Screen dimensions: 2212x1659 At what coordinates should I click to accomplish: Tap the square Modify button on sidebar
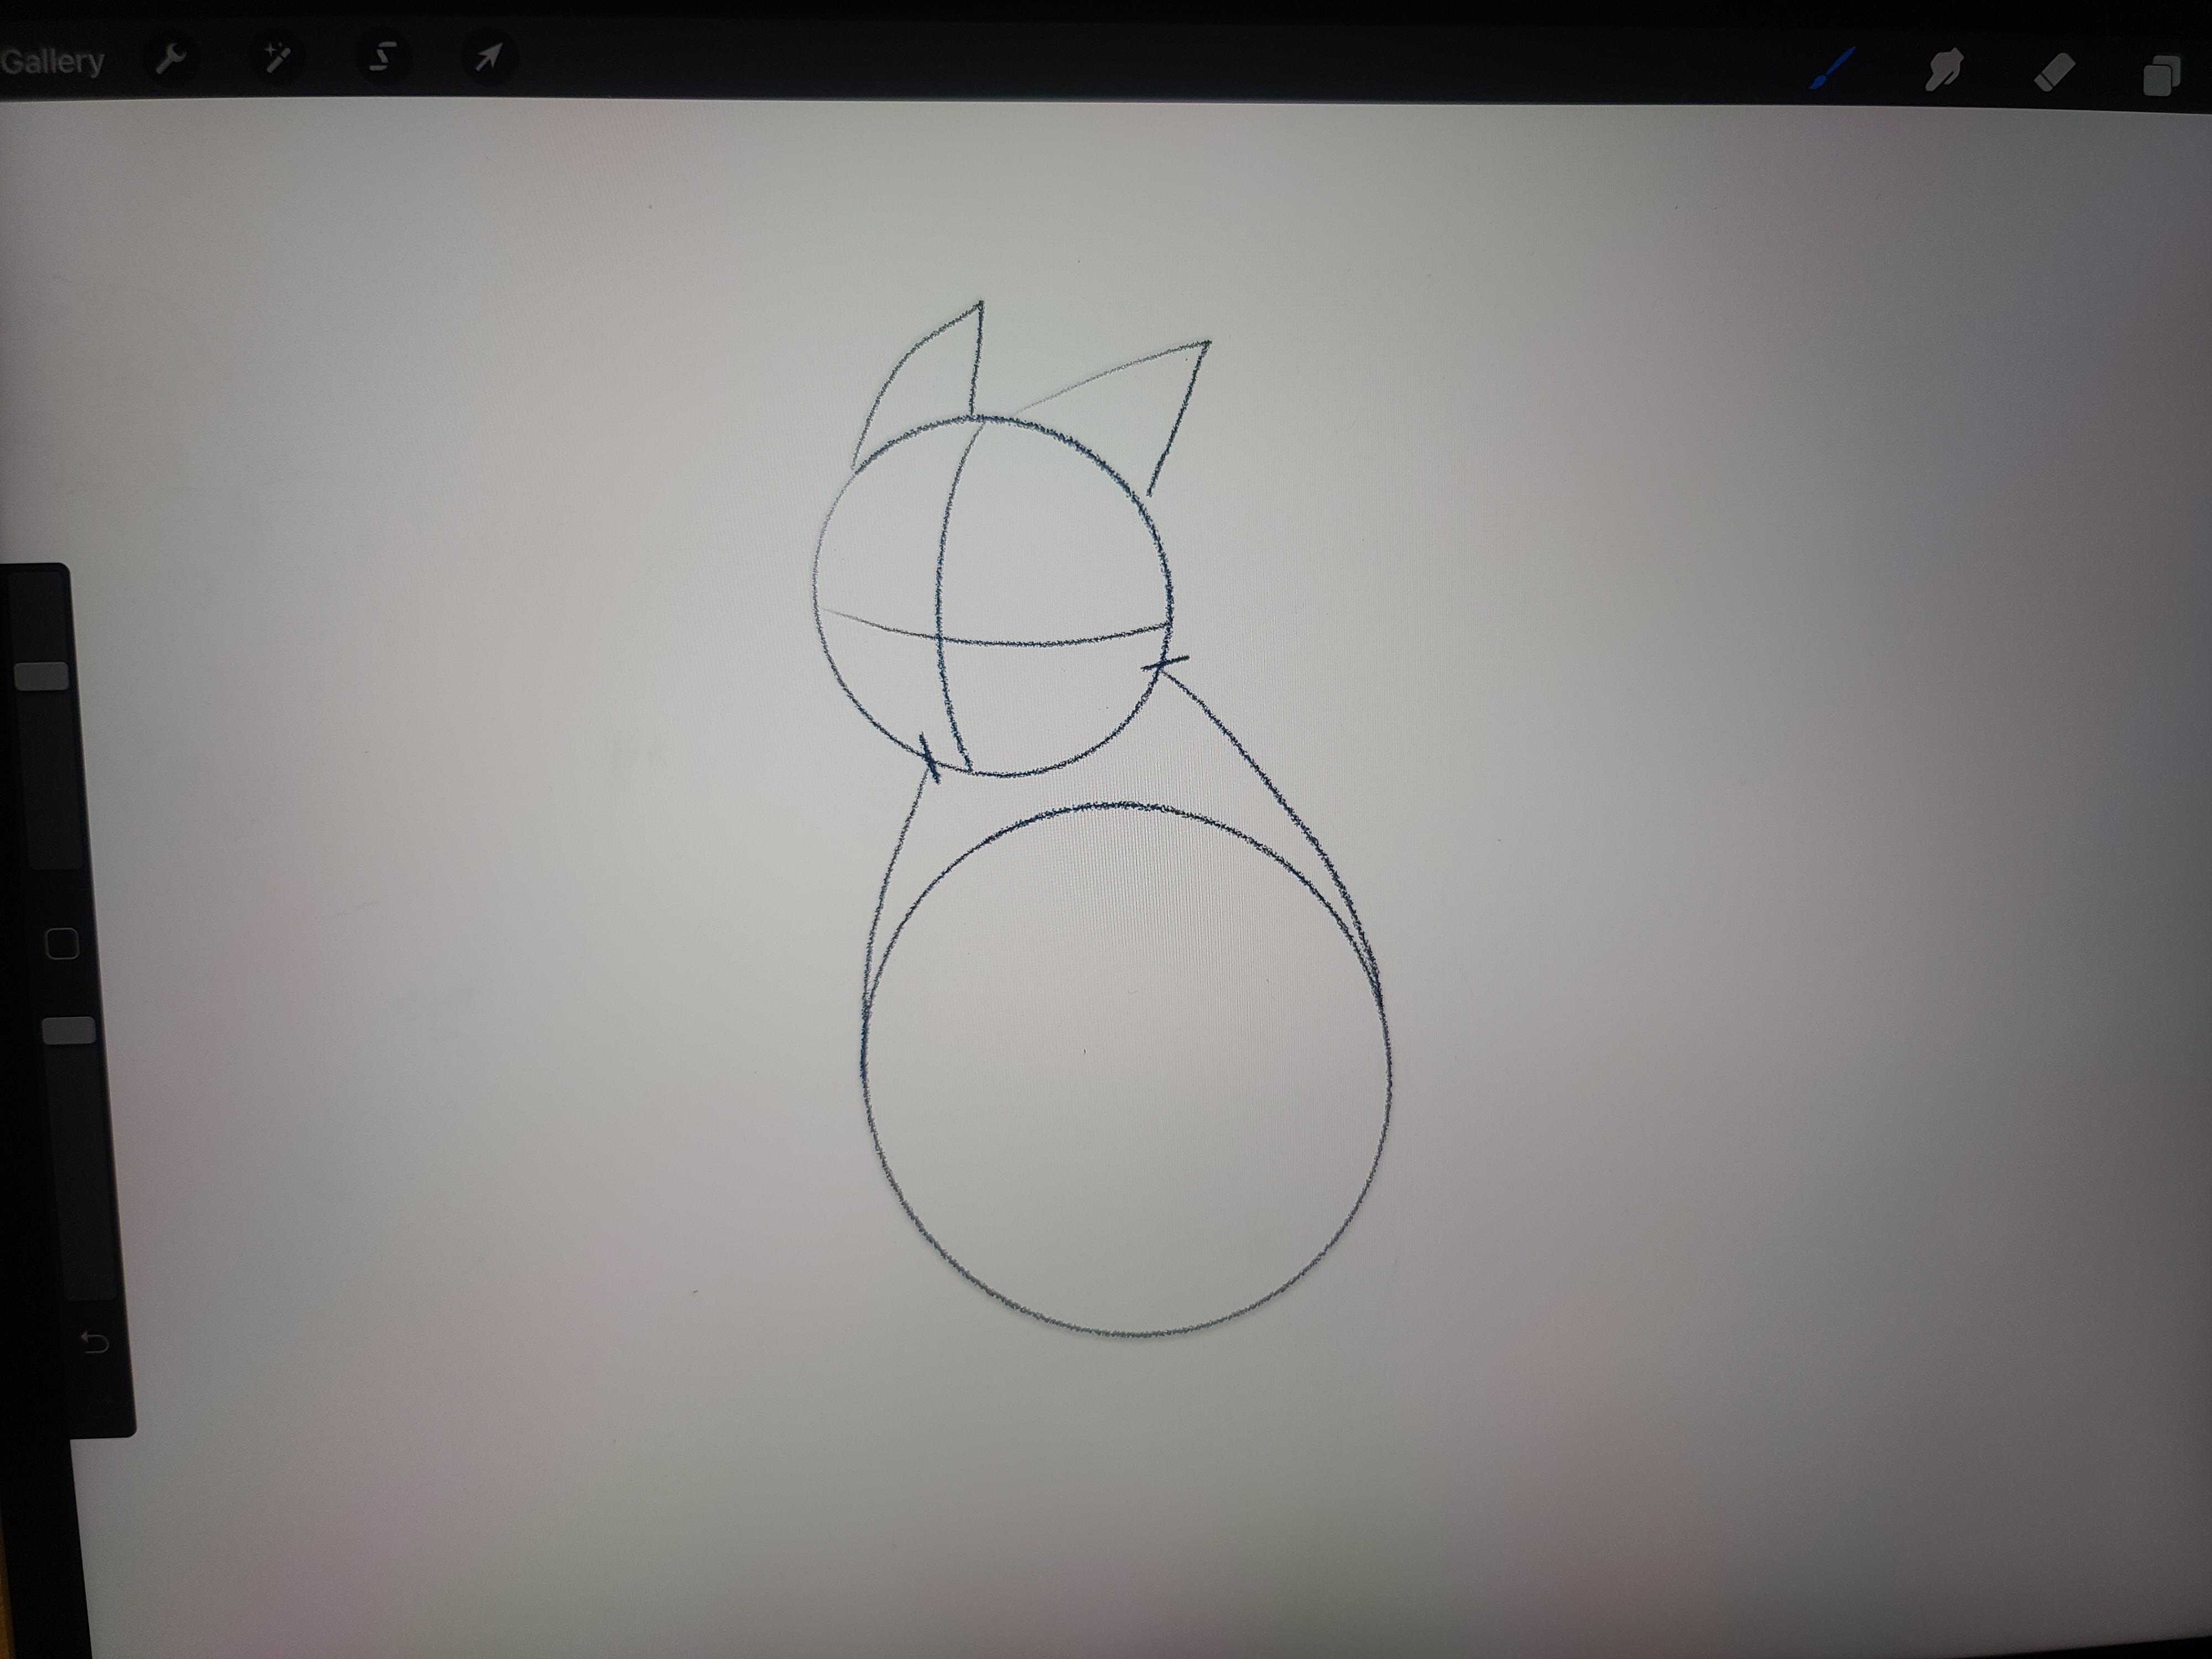(x=62, y=944)
